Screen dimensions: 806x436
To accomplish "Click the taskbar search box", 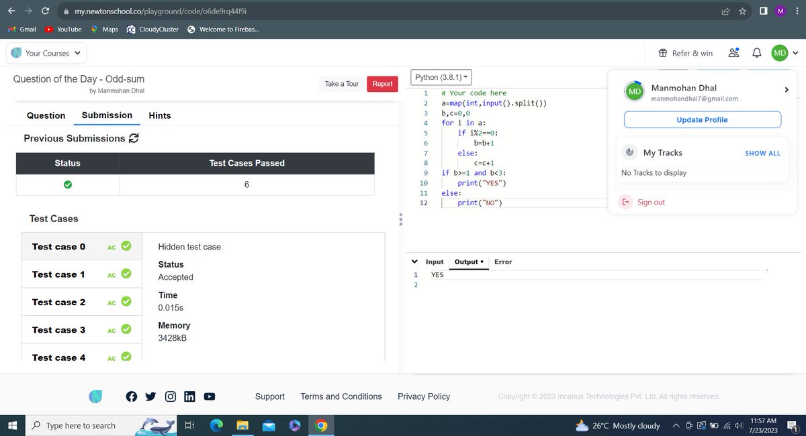I will pos(101,425).
